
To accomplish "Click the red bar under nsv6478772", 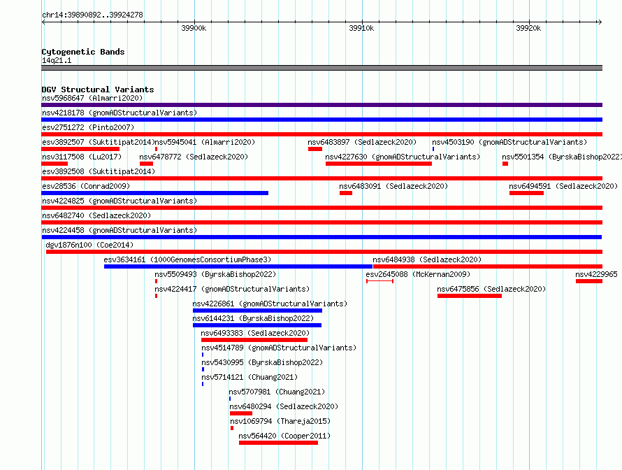I will (146, 164).
